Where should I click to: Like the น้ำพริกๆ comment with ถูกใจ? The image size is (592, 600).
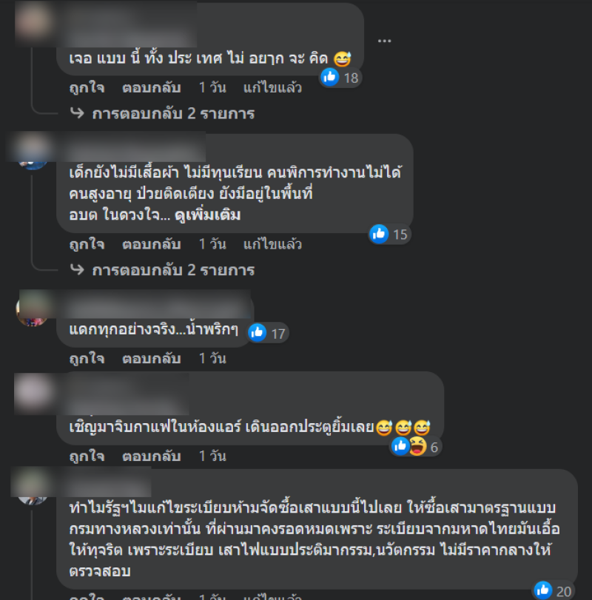click(x=87, y=359)
